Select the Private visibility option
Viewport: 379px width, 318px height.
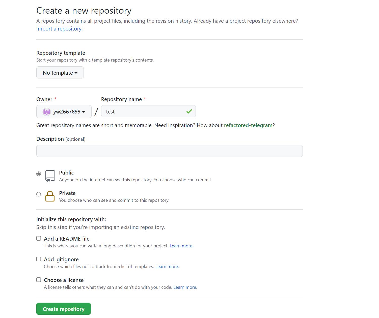[38, 194]
